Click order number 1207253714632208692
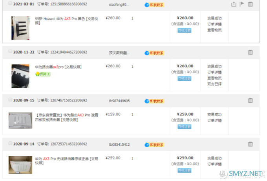 tap(68, 144)
